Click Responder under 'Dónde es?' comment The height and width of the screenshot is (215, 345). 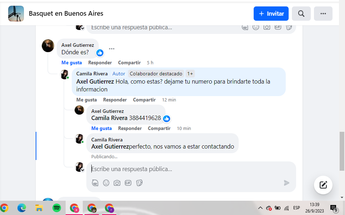[100, 62]
